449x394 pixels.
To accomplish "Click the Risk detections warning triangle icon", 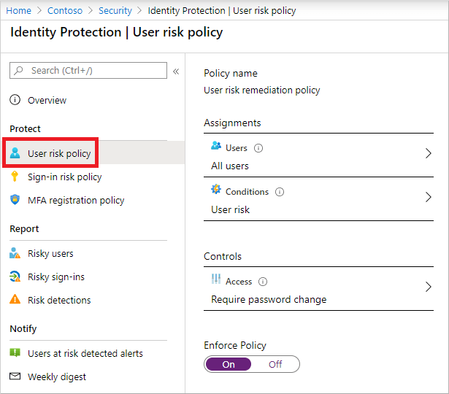I will pos(15,300).
